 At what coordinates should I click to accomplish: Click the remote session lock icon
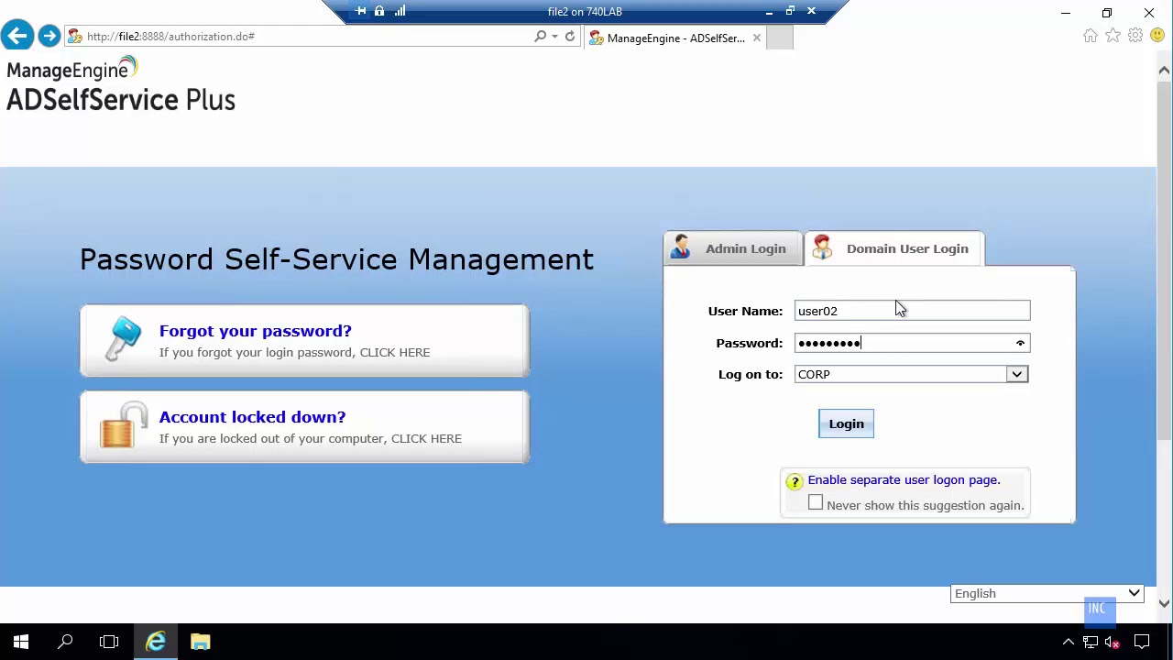pyautogui.click(x=379, y=11)
